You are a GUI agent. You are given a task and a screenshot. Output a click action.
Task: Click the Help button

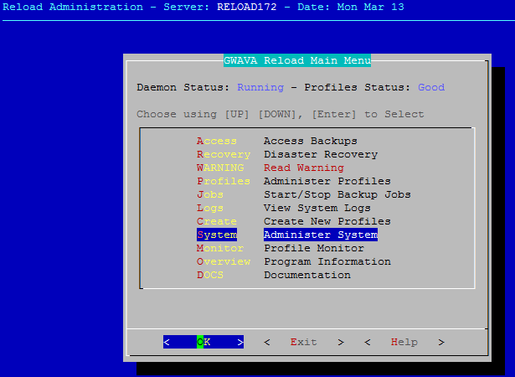pos(404,342)
